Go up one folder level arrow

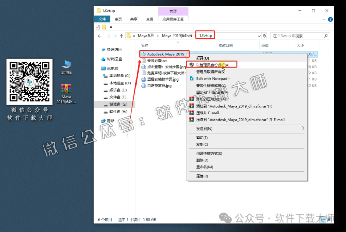[121, 36]
